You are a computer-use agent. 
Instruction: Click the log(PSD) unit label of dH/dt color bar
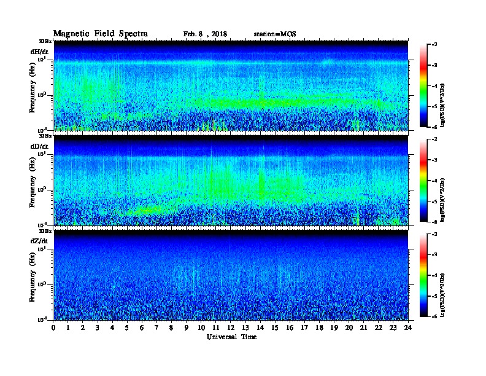(442, 105)
